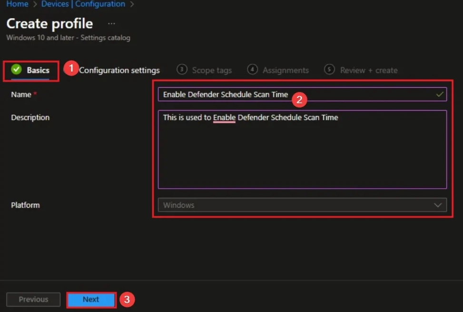This screenshot has height=312, width=463.
Task: Click the green check icon on Basics
Action: [17, 70]
